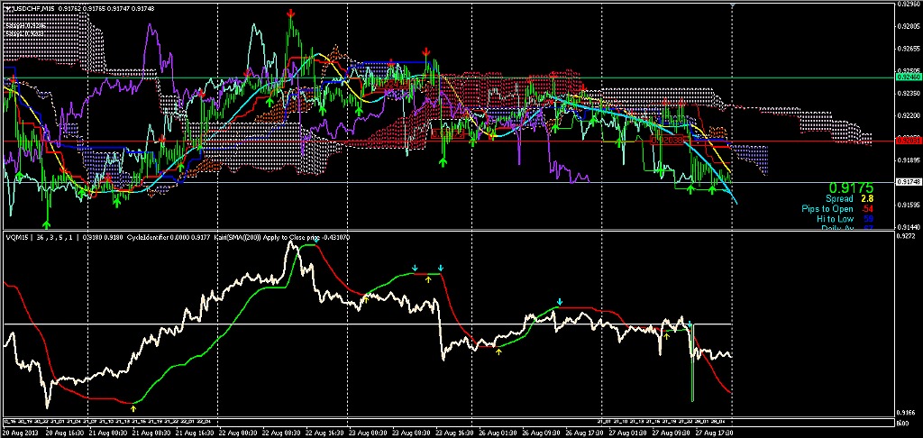Click the red sell arrow at the highest price peak
The image size is (923, 438).
tap(291, 13)
